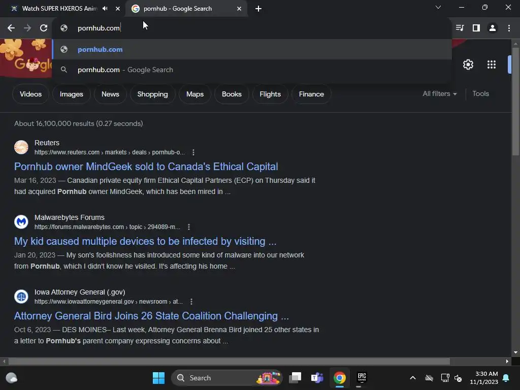Click the forums.malwarebytes.com URL breadcrumb

(107, 227)
